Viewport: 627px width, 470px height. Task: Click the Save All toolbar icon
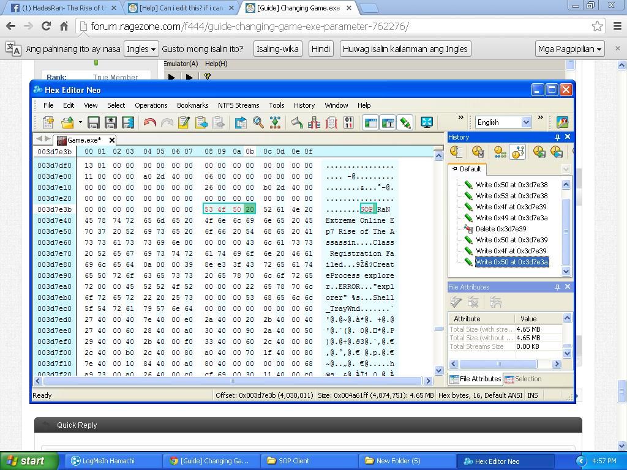pos(128,122)
